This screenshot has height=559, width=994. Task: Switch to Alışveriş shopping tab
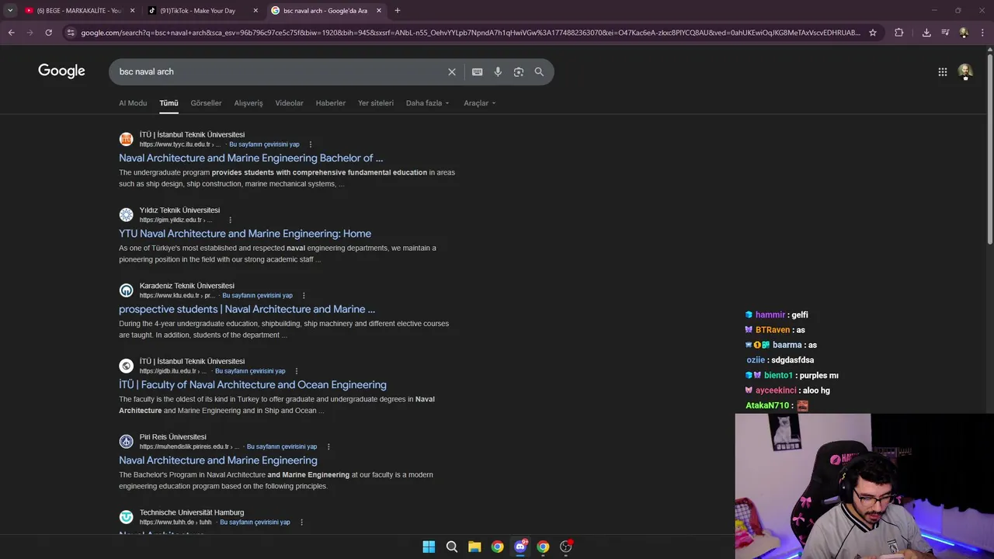pos(248,102)
